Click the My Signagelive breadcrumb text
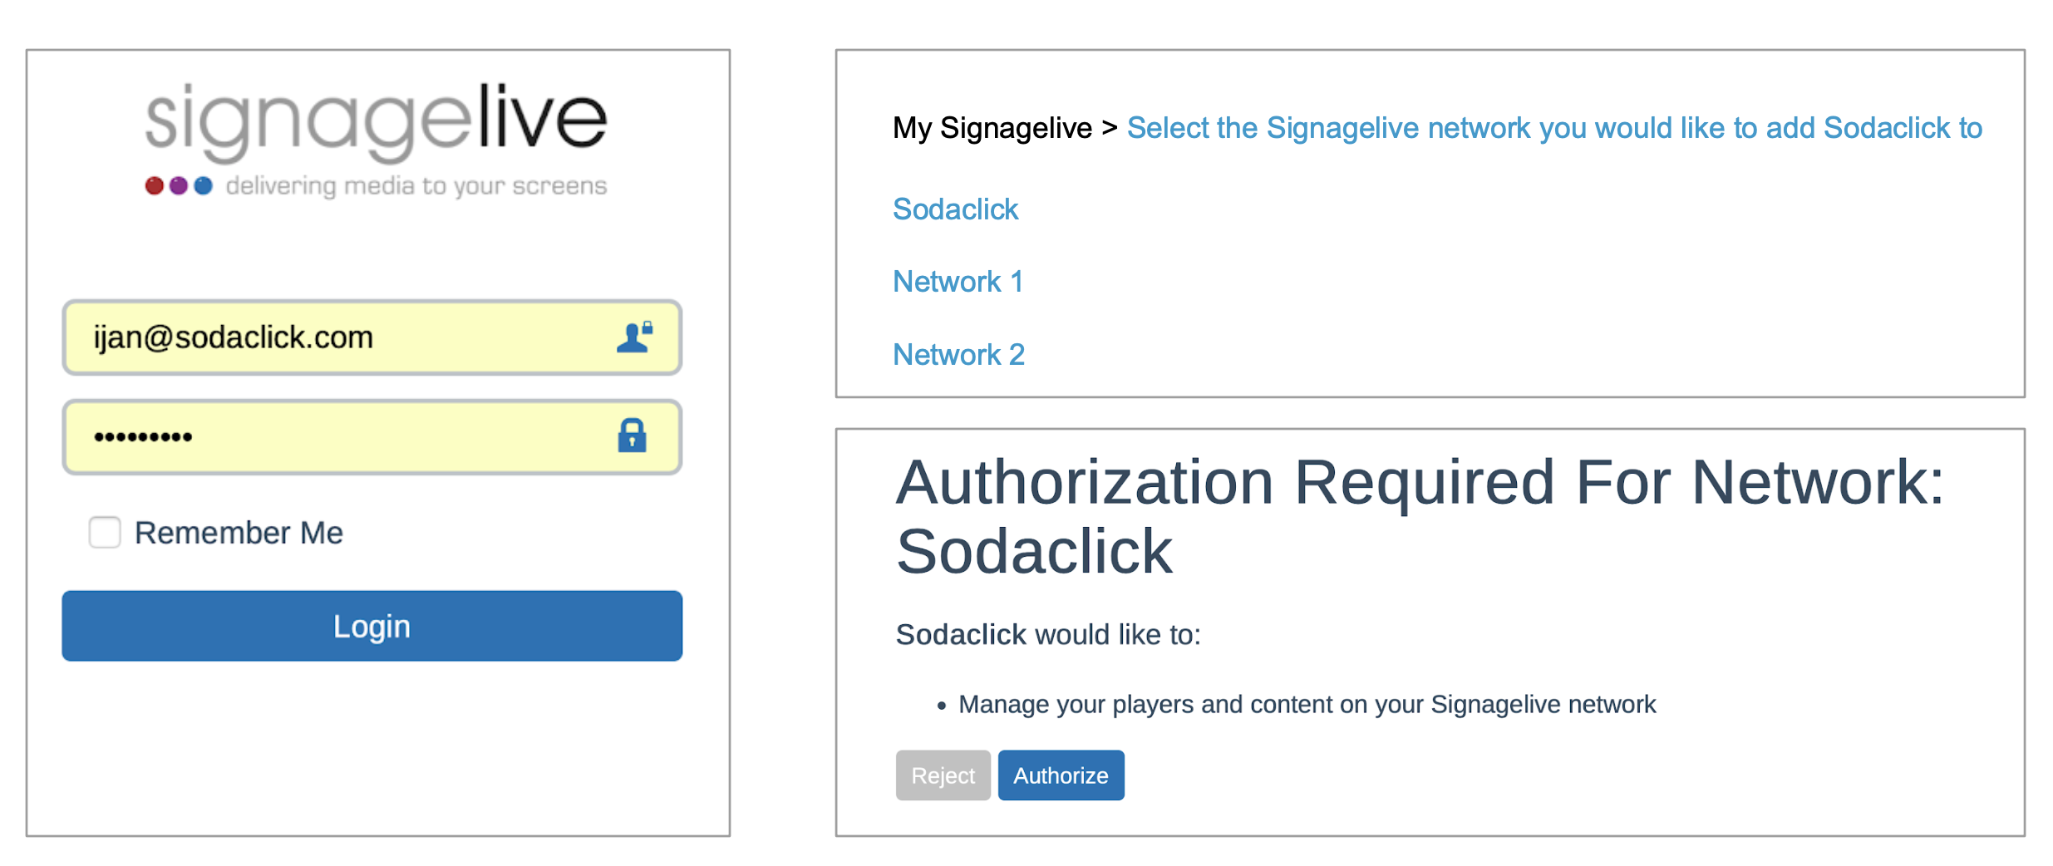 coord(992,128)
